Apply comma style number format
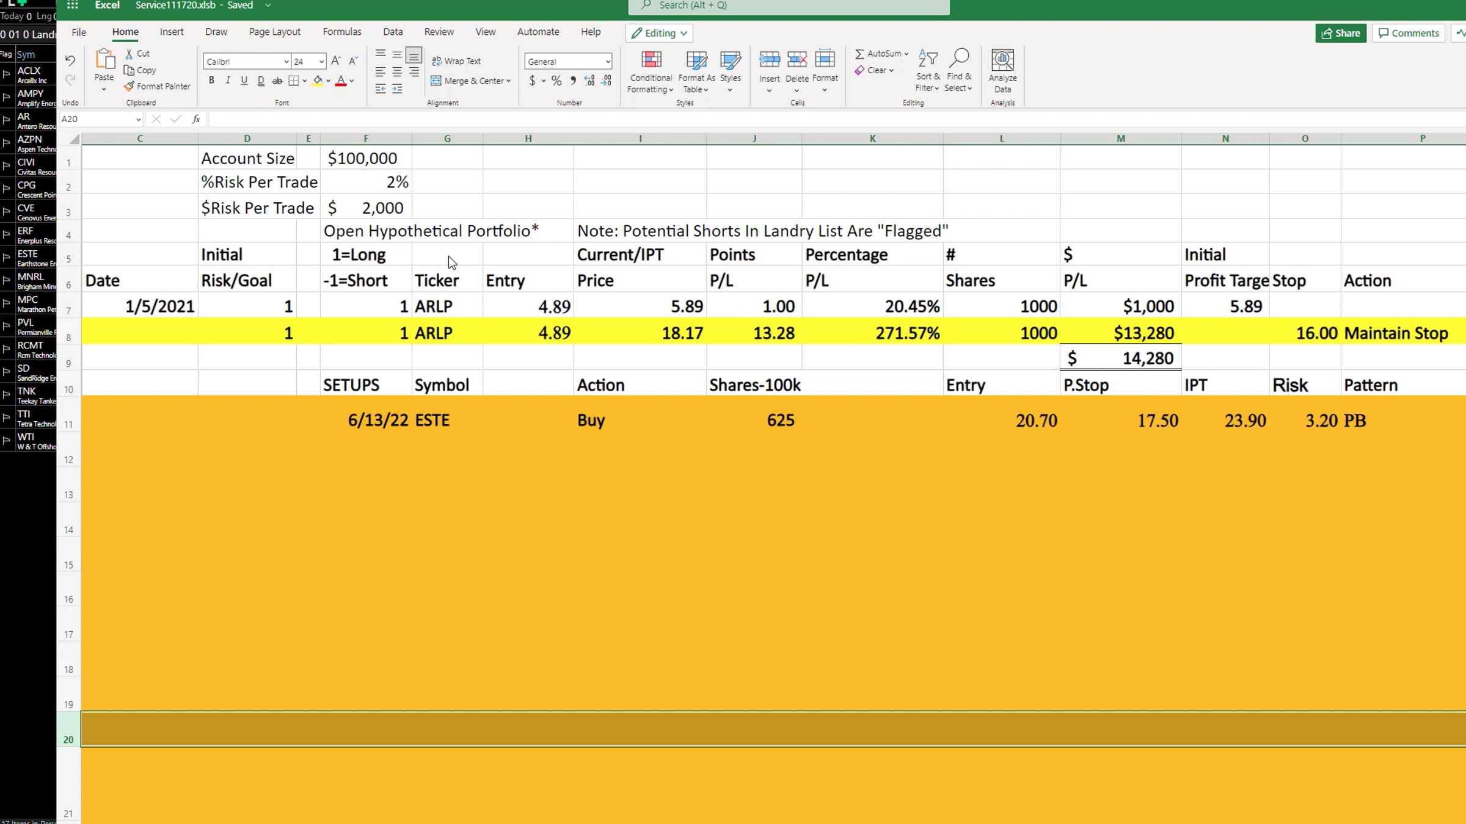 pyautogui.click(x=573, y=81)
